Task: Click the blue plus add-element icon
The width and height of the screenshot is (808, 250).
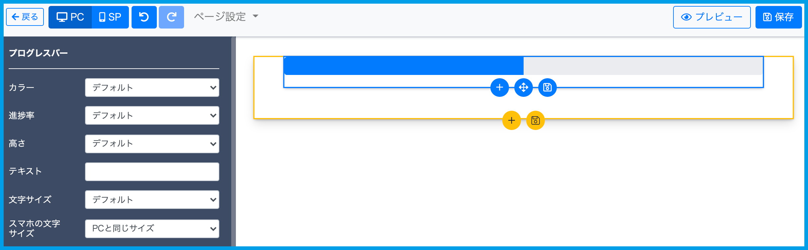Action: (499, 88)
